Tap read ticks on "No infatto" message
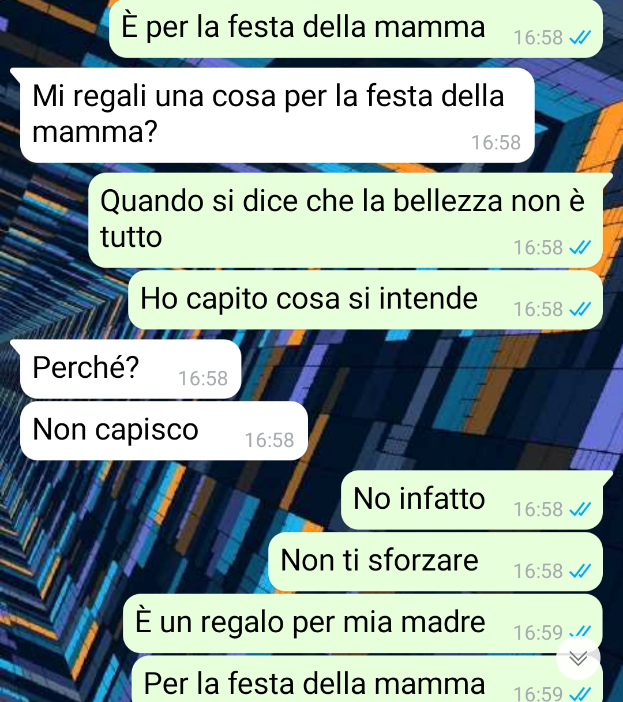This screenshot has height=702, width=623. click(580, 509)
